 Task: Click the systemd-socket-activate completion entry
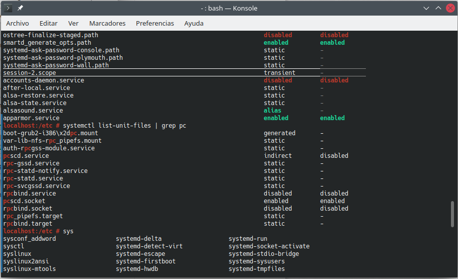click(269, 246)
